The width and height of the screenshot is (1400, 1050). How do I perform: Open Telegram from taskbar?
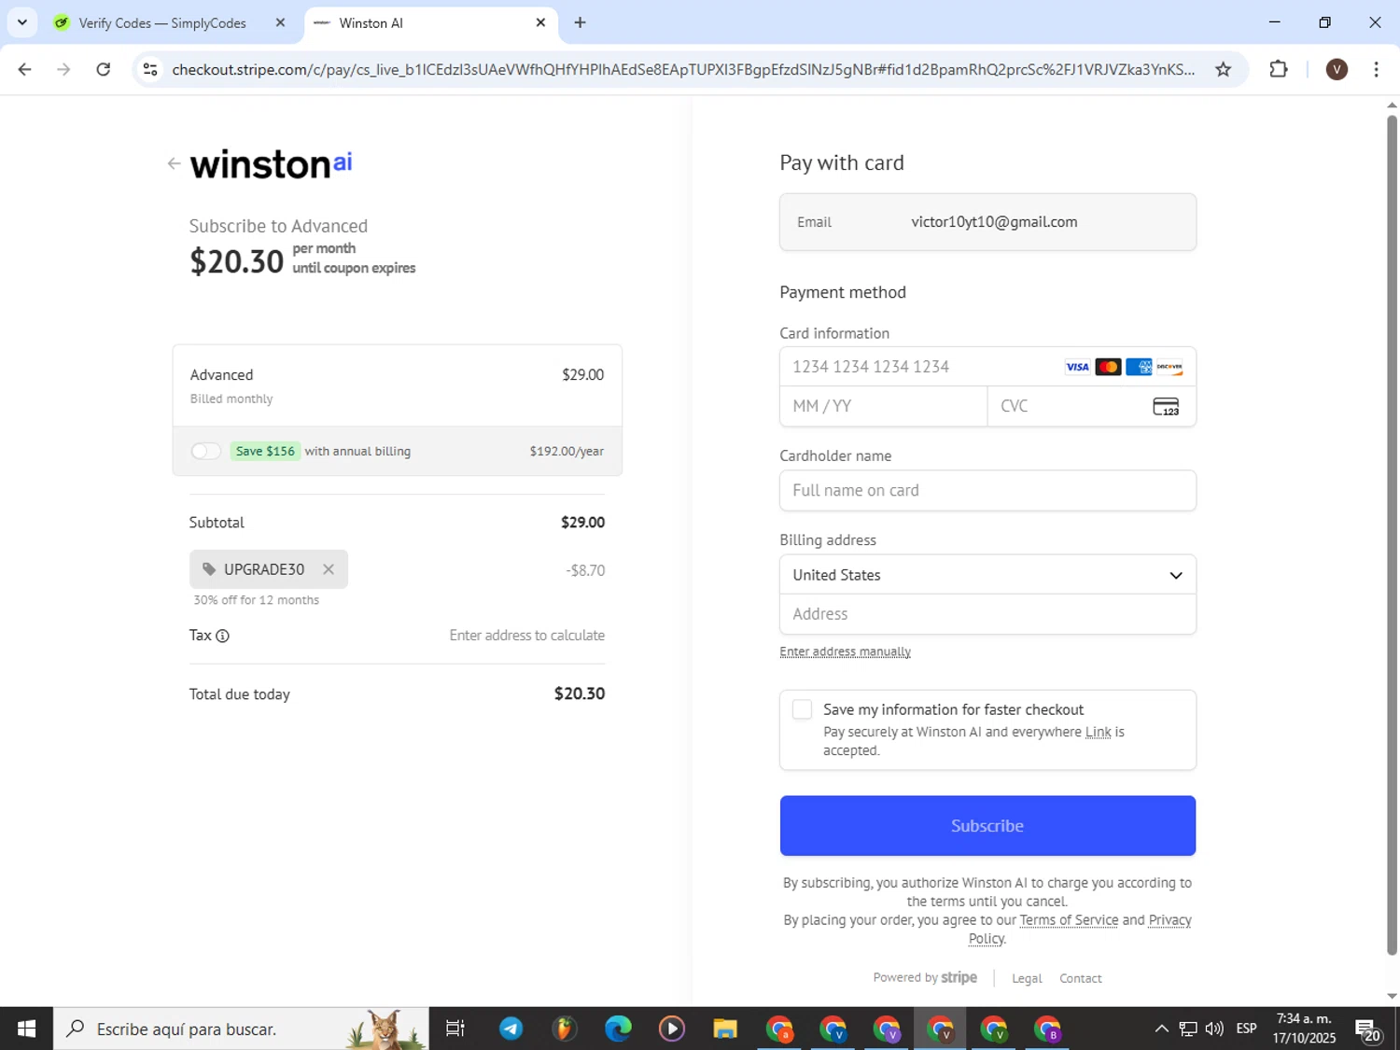pyautogui.click(x=511, y=1029)
